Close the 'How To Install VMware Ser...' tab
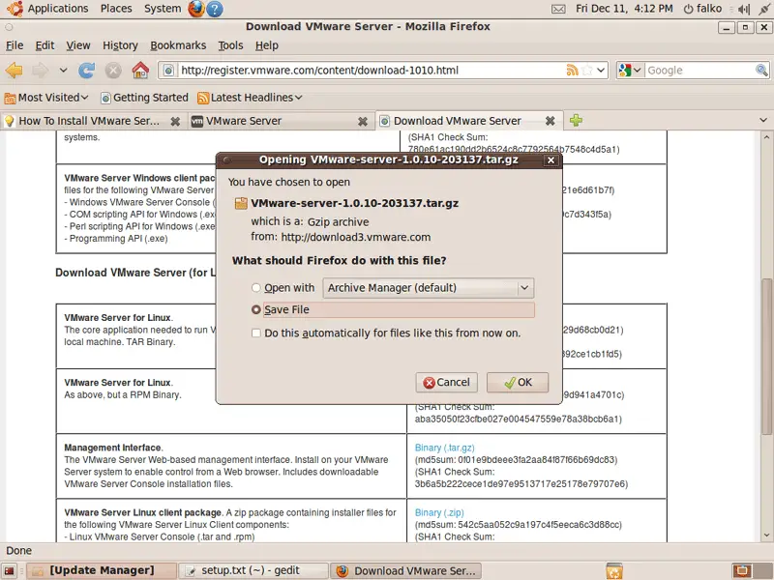 click(x=175, y=121)
